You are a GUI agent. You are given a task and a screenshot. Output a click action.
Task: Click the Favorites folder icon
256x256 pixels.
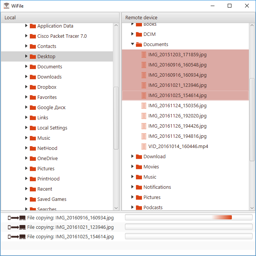(x=33, y=97)
